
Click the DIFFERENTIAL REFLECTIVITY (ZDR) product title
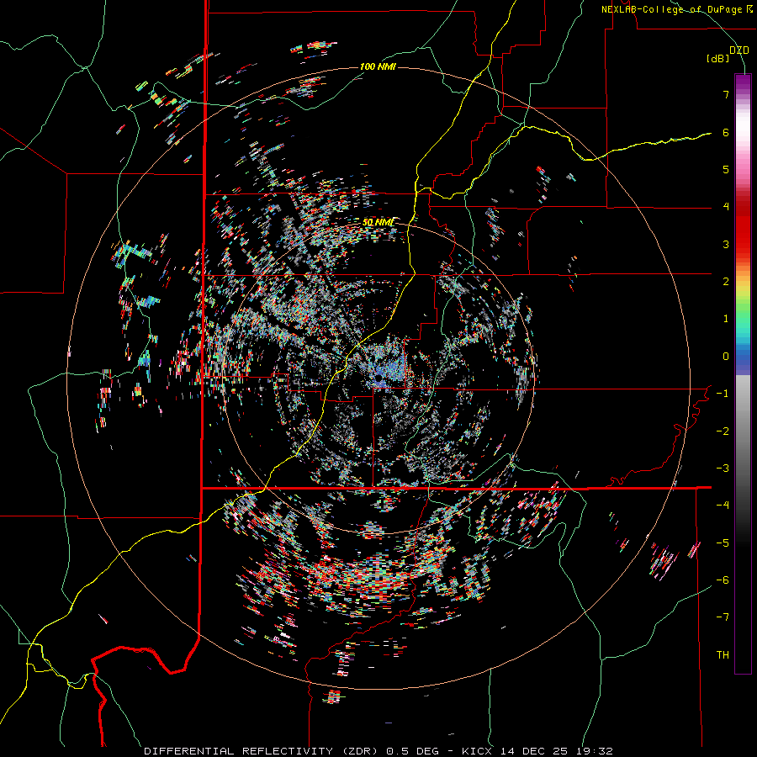[x=262, y=751]
